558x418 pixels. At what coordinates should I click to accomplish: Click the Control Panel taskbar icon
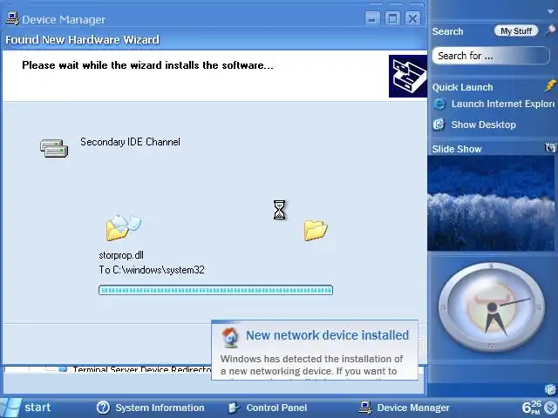point(234,408)
